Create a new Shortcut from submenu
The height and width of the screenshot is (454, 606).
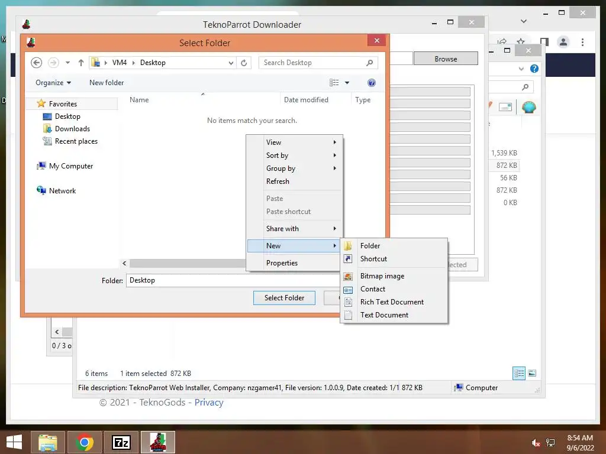click(394, 259)
